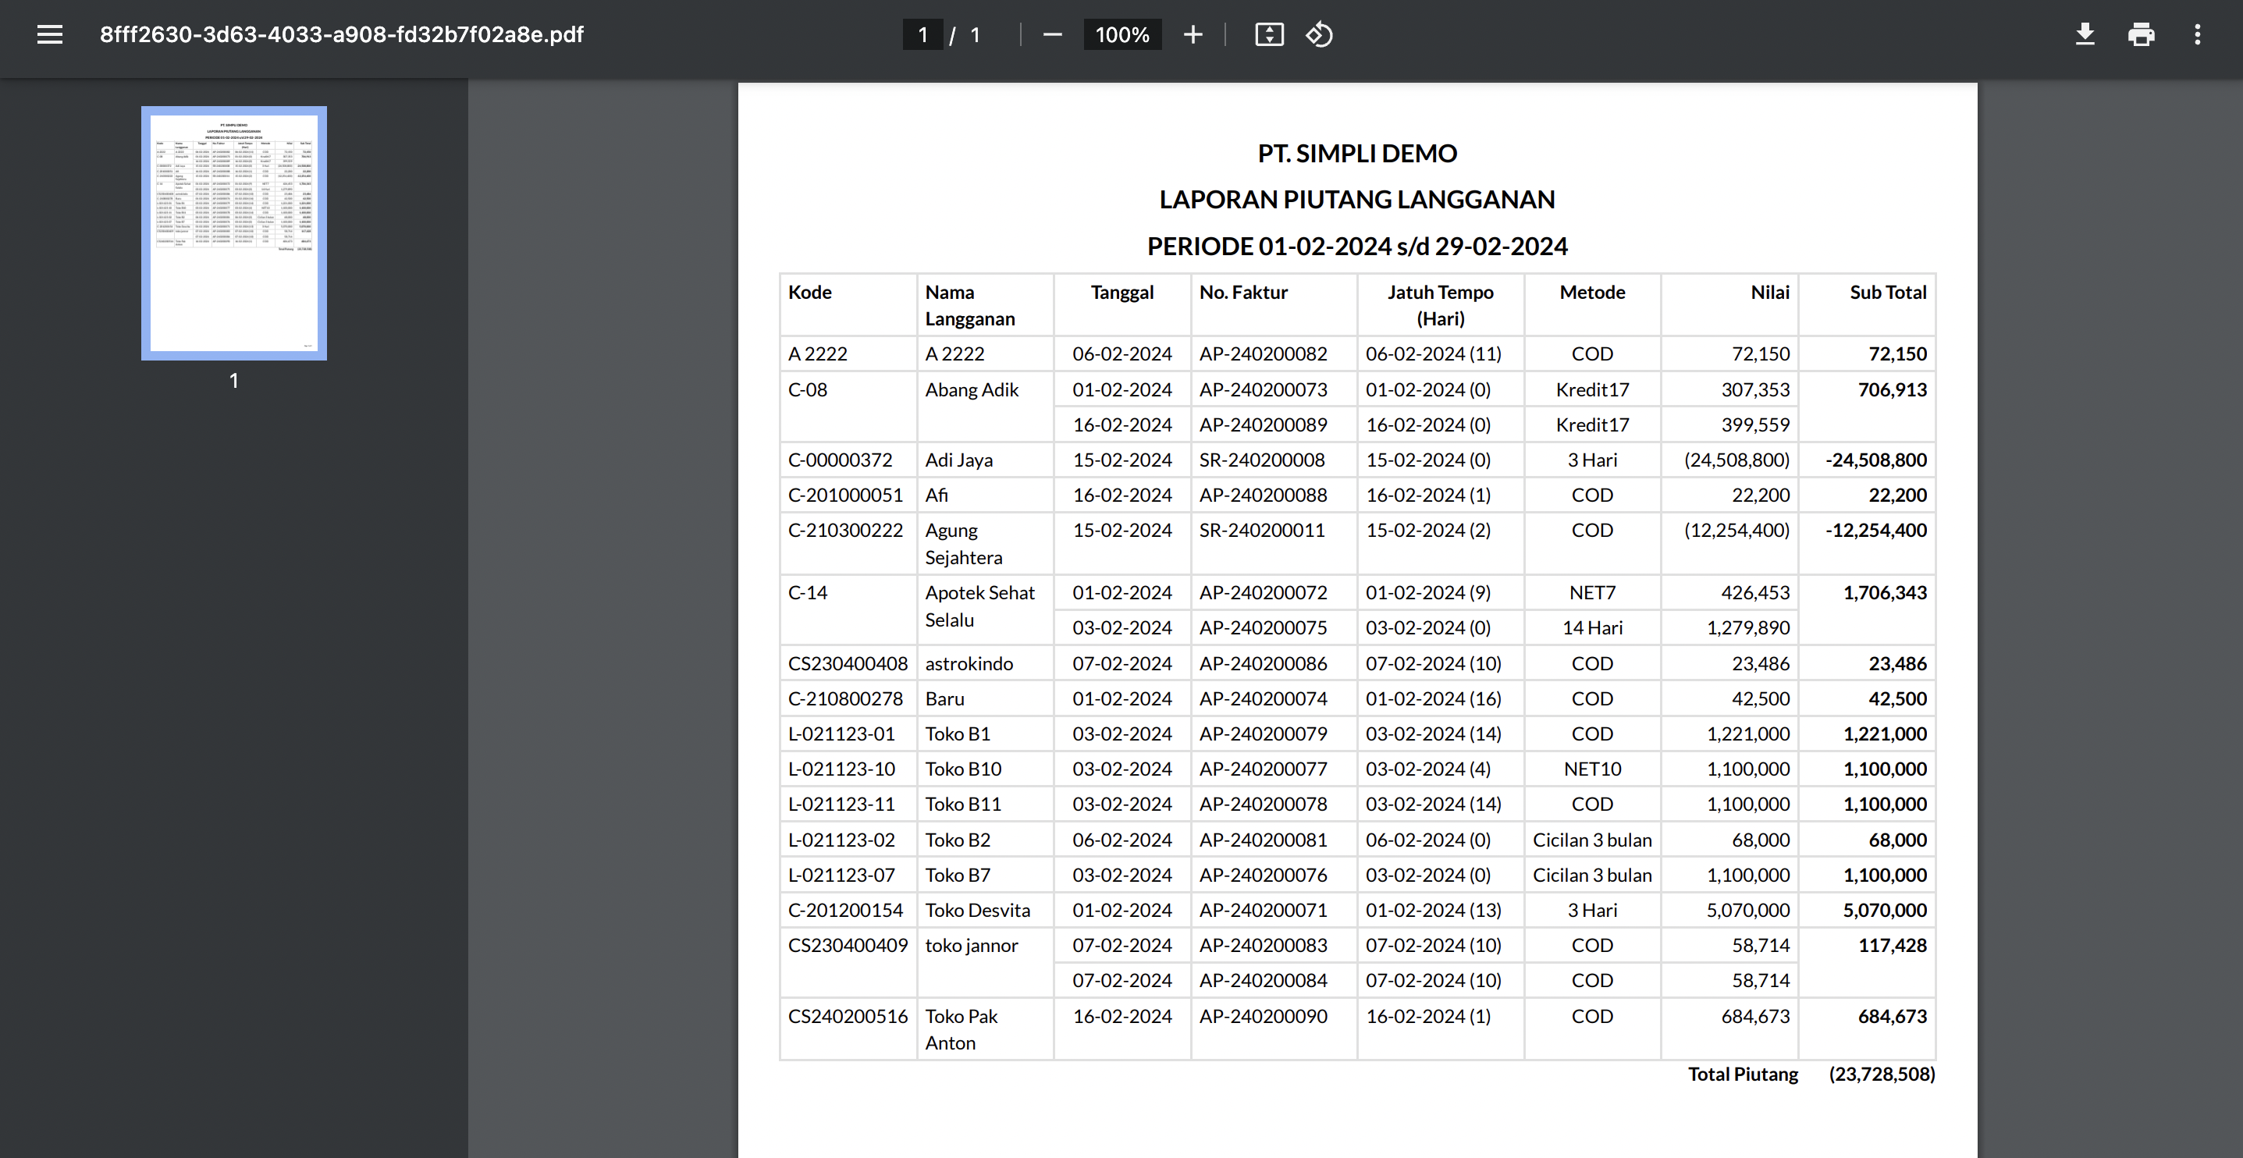Viewport: 2243px width, 1158px height.
Task: Print the PDF document
Action: [2141, 35]
